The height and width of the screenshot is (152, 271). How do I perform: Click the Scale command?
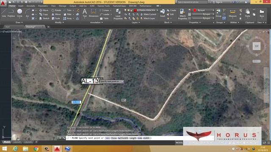click(x=56, y=19)
